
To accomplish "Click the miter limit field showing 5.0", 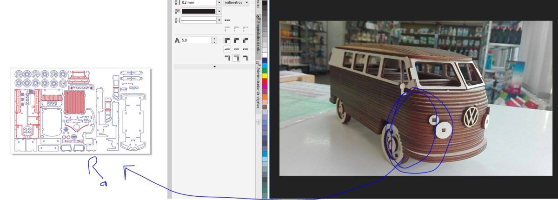I will click(196, 40).
